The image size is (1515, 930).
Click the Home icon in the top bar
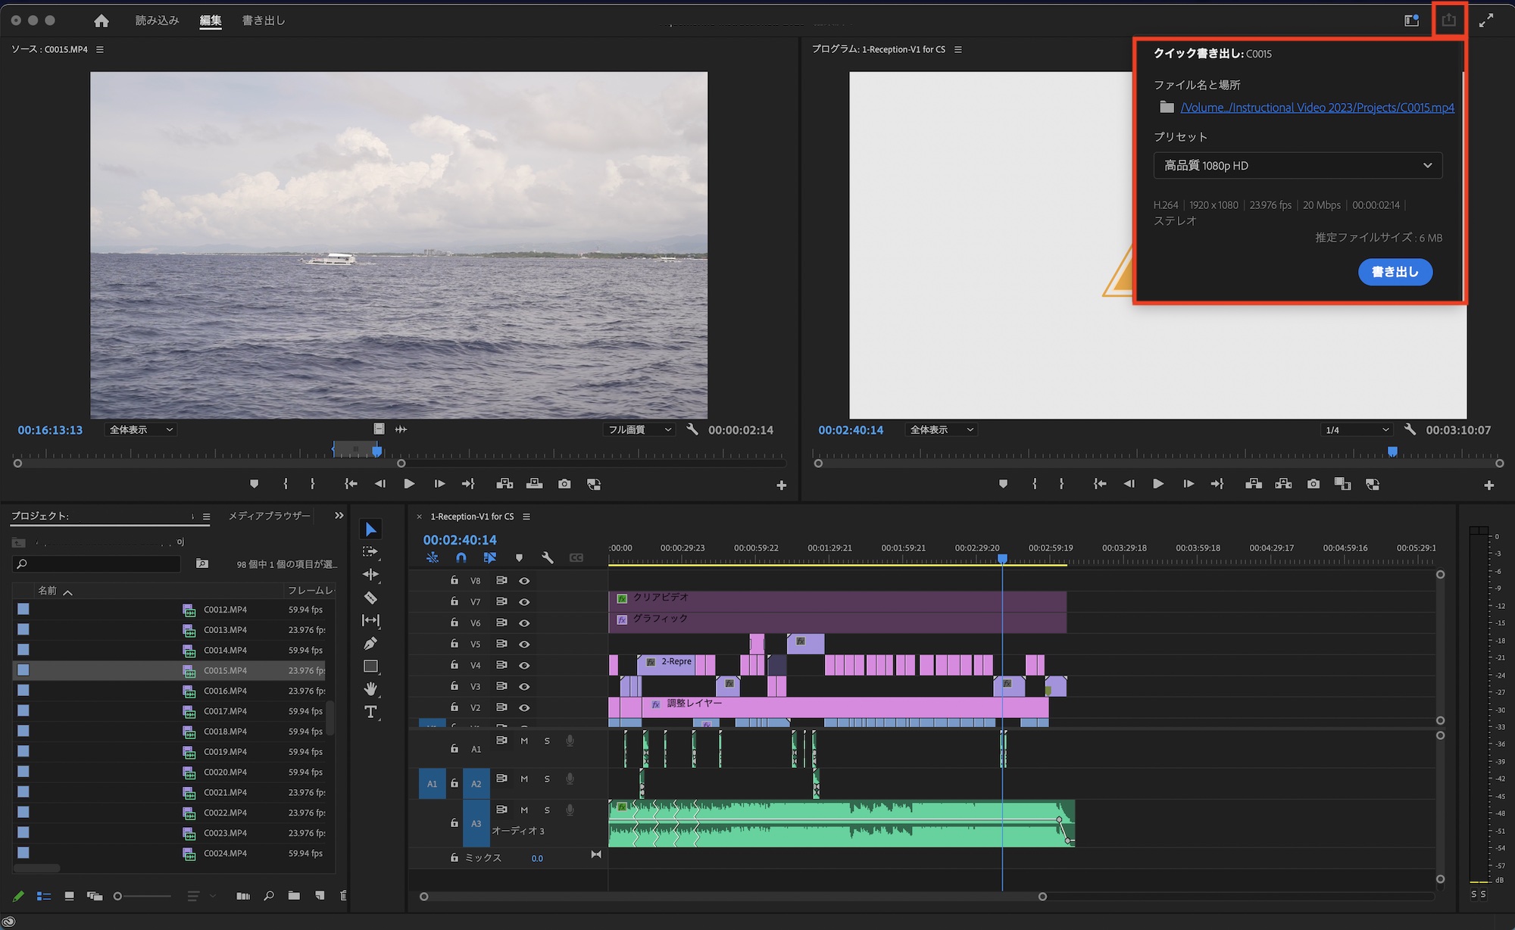click(x=102, y=20)
